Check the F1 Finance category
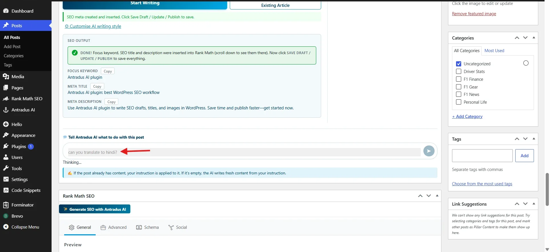The image size is (550, 252). (x=459, y=79)
